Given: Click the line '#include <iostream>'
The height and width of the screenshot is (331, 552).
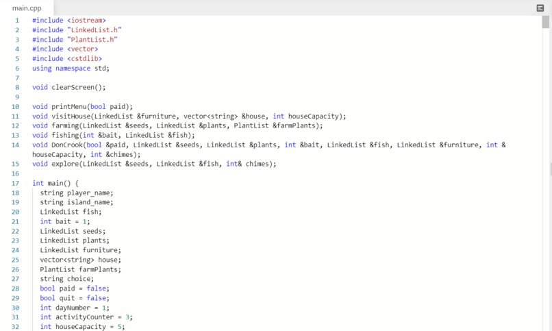Looking at the screenshot, I should tap(69, 21).
